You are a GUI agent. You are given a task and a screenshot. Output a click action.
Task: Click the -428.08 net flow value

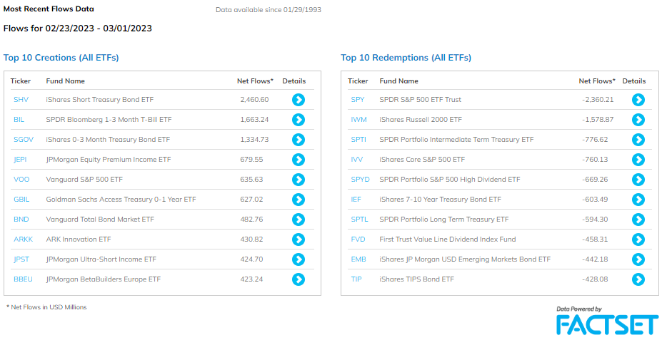[x=595, y=279]
